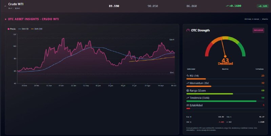This screenshot has height=136, width=271.
Task: Click the 89.590 last price value
Action: [x=114, y=6]
